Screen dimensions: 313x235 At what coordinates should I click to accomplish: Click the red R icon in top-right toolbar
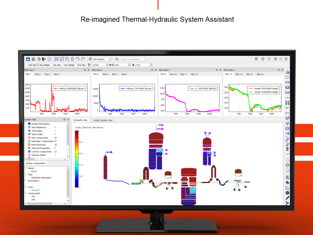[x=256, y=59]
